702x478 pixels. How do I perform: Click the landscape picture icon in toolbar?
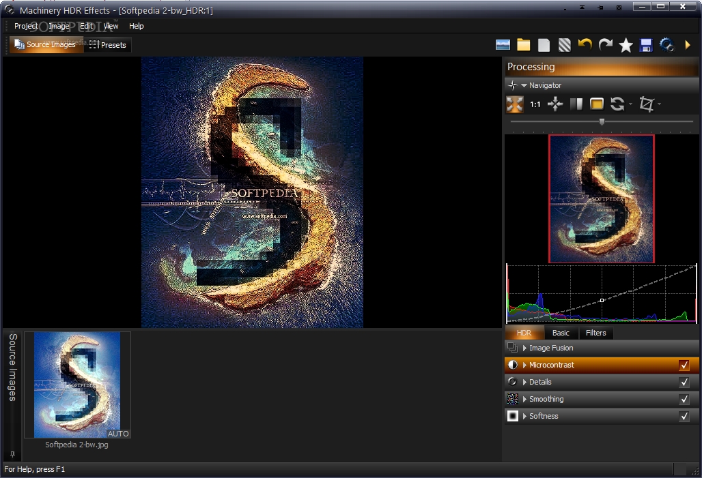[x=503, y=45]
